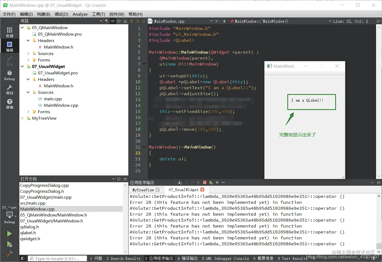The width and height of the screenshot is (382, 262).
Task: Open the 调试(D) menu
Action: (61, 14)
